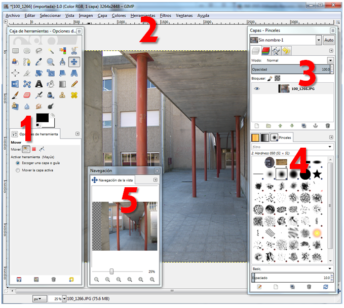The width and height of the screenshot is (344, 308).
Task: Open the Capa menu
Action: pos(102,16)
